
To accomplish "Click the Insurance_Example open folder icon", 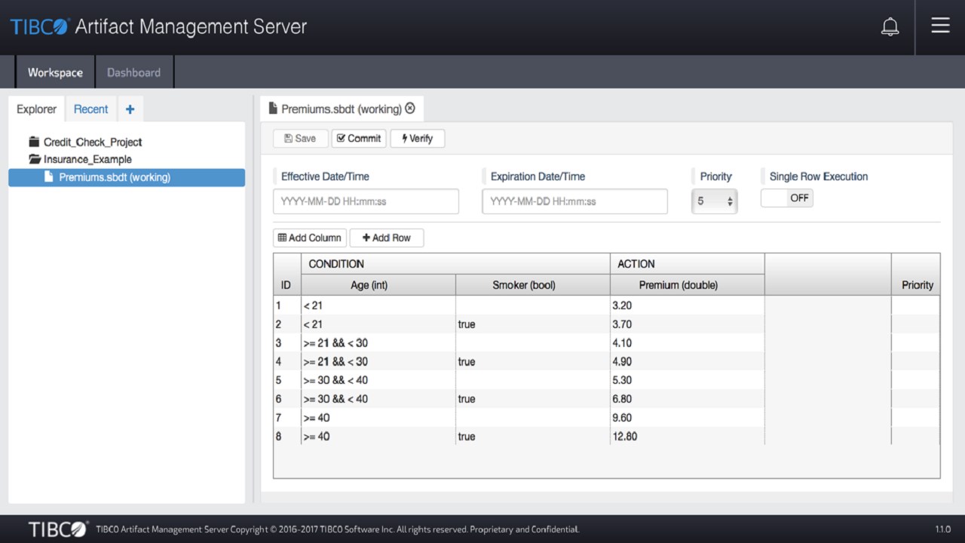I will pyautogui.click(x=35, y=159).
